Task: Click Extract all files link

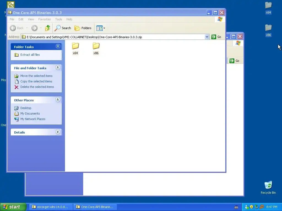Action: tap(30, 55)
